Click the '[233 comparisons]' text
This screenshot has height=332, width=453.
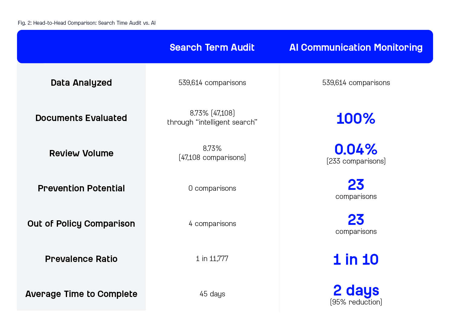point(356,161)
